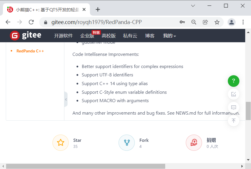Screen dimensions: 251x169
Task: Open the edit feedback floating icon
Action: 234,94
